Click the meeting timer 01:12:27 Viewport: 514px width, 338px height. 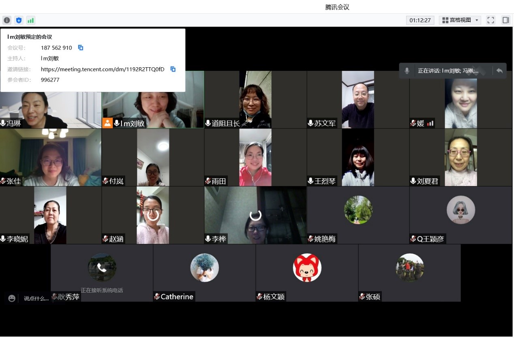coord(420,20)
